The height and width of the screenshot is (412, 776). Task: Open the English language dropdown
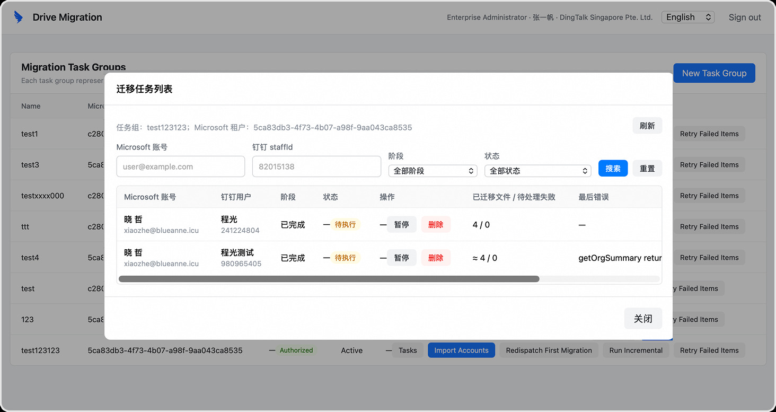[x=688, y=17]
